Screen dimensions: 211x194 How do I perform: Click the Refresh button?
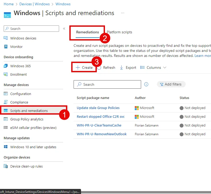106,67
